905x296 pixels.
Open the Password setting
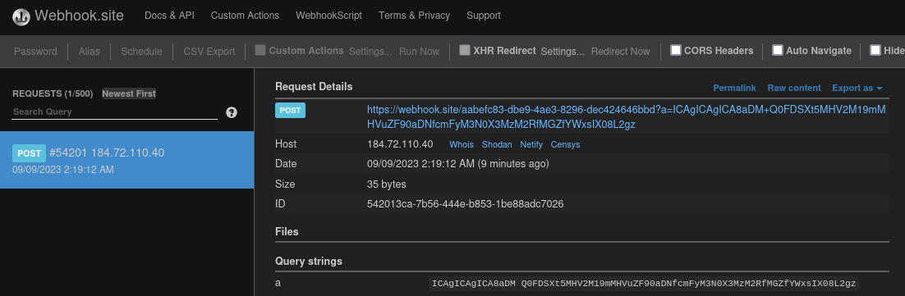(36, 52)
